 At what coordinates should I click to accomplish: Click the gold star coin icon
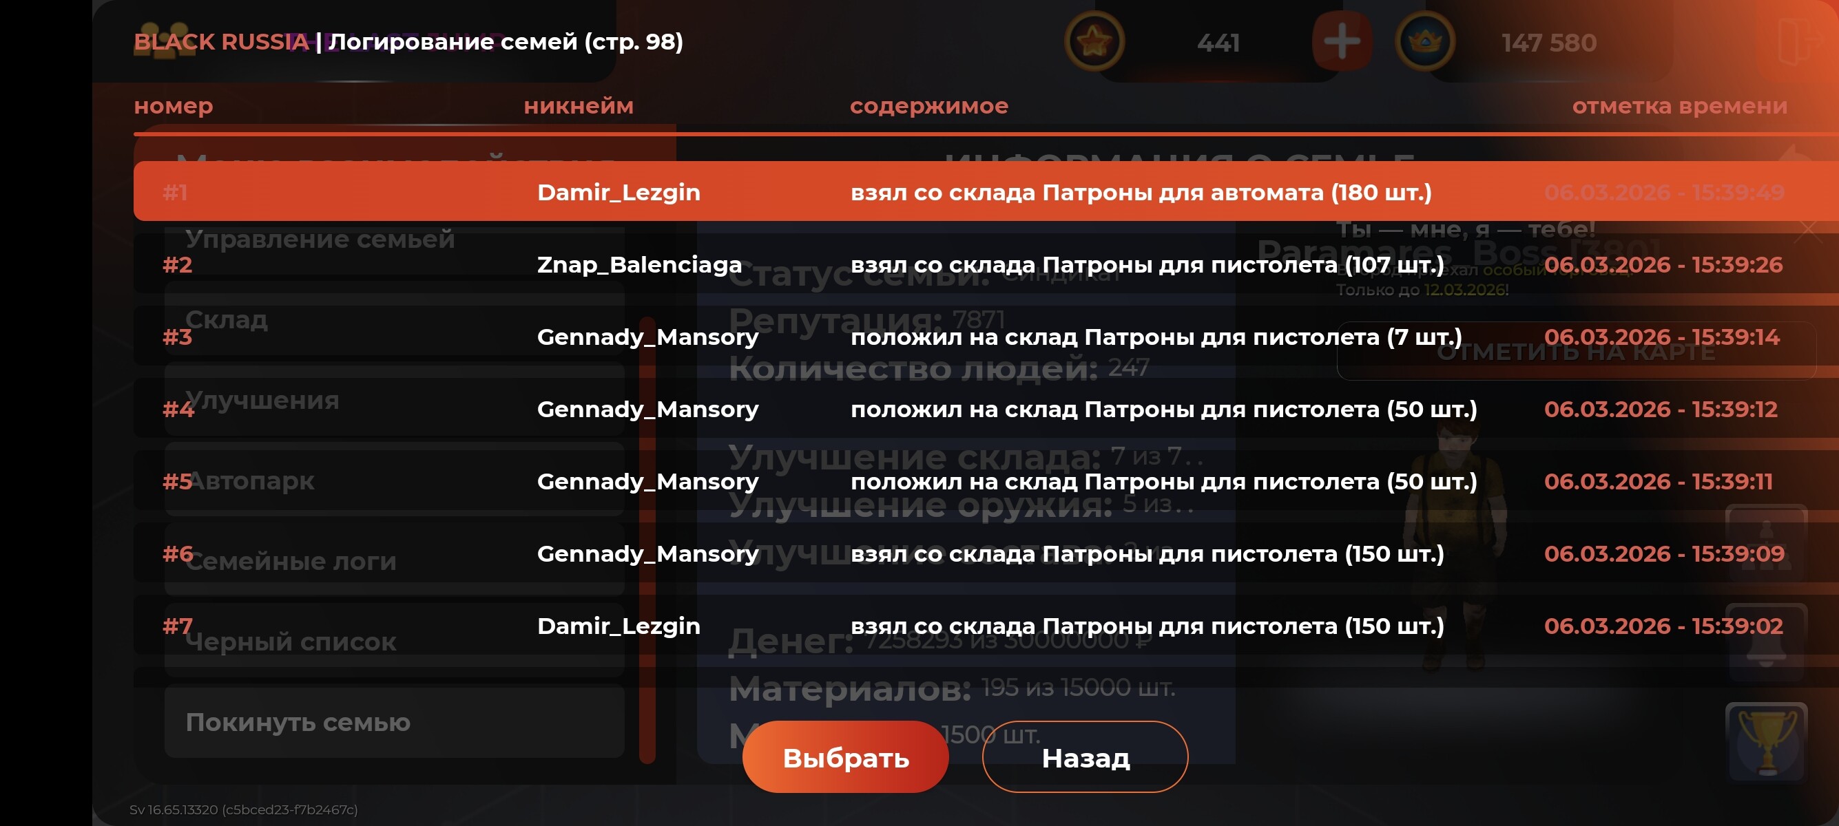(1094, 41)
